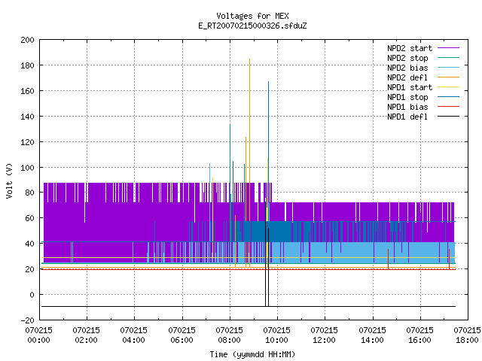
Task: Click the y-axis tick label 180
Action: [27, 65]
